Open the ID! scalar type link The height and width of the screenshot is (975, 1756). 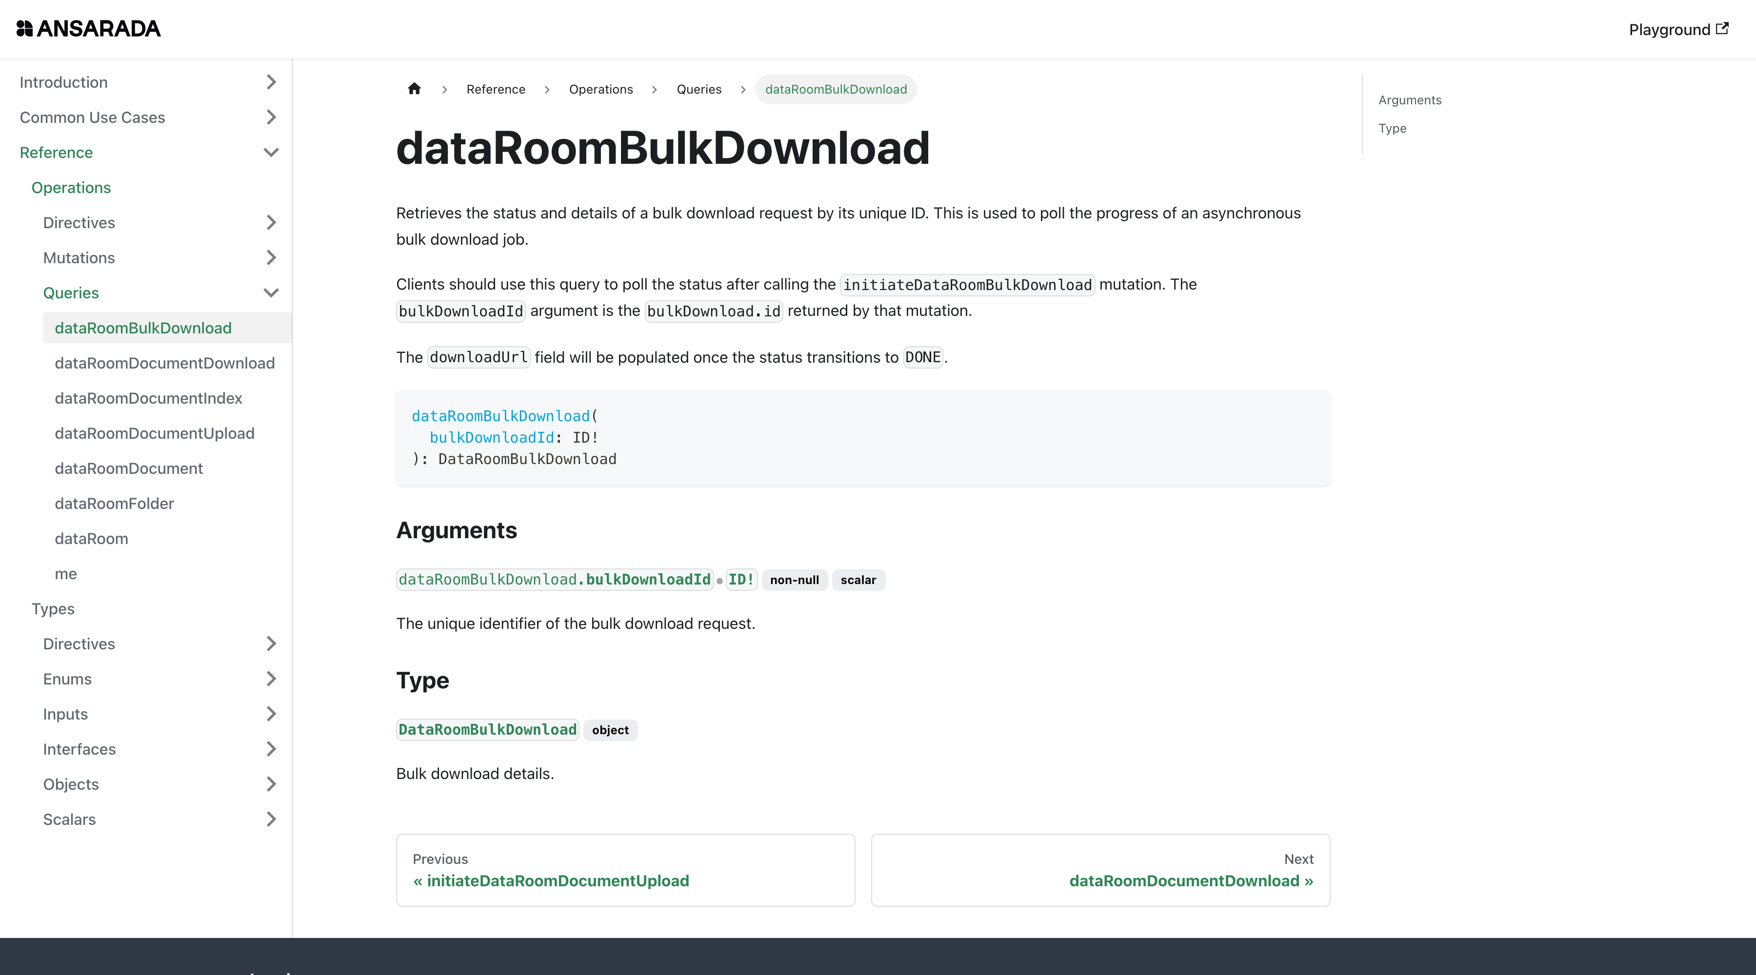tap(741, 580)
